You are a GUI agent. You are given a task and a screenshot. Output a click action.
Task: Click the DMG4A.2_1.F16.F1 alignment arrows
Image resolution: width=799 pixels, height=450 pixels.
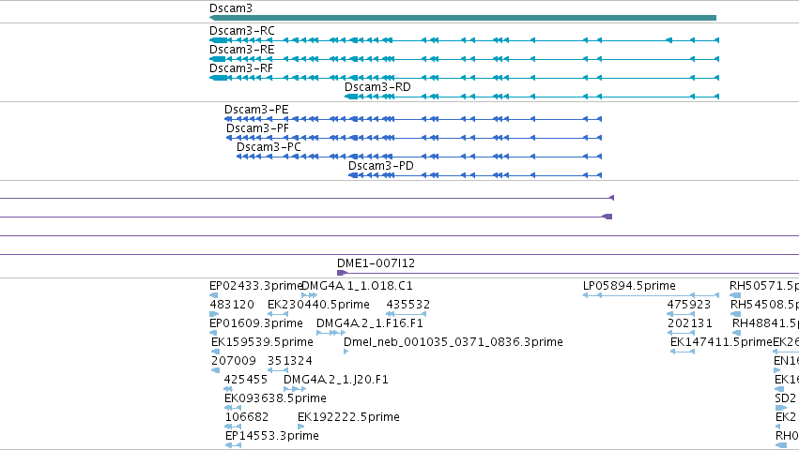[330, 333]
